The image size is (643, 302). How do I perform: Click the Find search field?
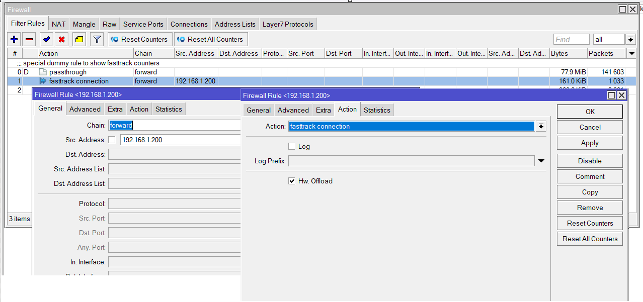point(571,39)
